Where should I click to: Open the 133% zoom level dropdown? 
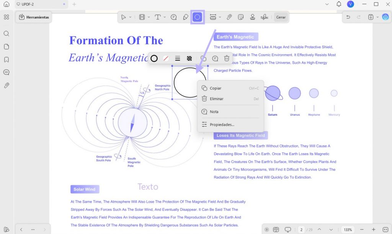pyautogui.click(x=348, y=230)
